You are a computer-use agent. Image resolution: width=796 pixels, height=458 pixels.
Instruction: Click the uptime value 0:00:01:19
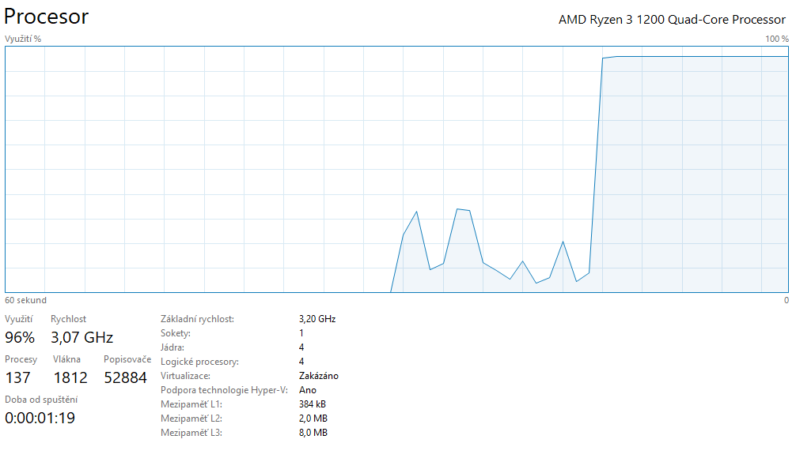(40, 418)
